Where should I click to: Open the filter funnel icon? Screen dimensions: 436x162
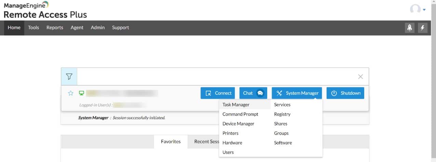(69, 76)
